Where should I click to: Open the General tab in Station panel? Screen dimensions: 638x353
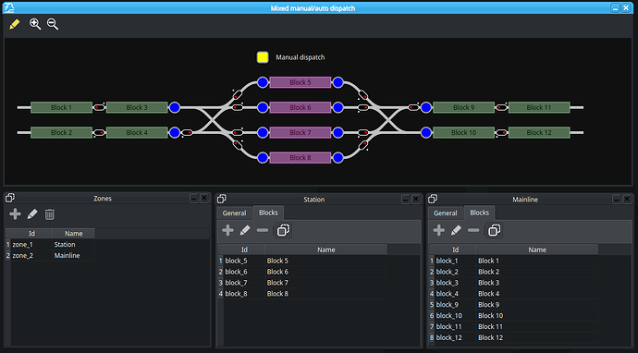click(234, 213)
